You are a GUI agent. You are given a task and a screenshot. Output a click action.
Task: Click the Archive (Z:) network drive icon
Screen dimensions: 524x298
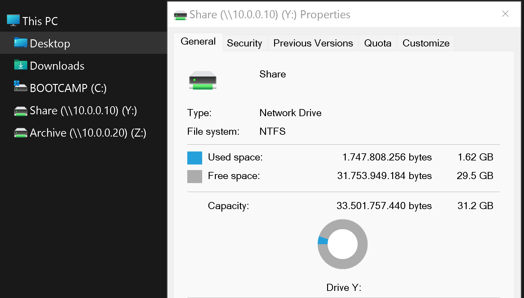coord(21,133)
